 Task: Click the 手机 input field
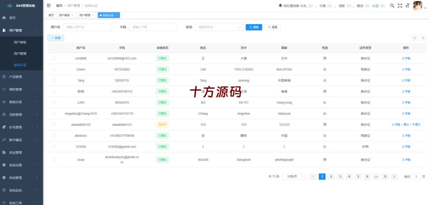pyautogui.click(x=153, y=27)
